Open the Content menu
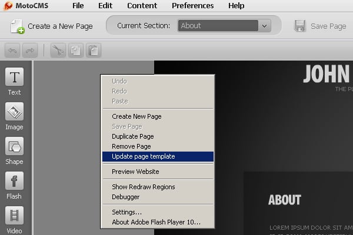The height and width of the screenshot is (235, 353). [x=142, y=6]
